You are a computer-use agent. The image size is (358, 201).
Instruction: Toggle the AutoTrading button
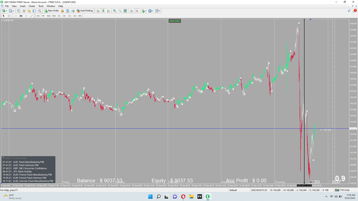tap(84, 10)
